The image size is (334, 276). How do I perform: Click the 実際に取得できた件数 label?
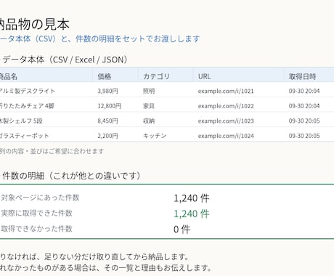tap(36, 213)
